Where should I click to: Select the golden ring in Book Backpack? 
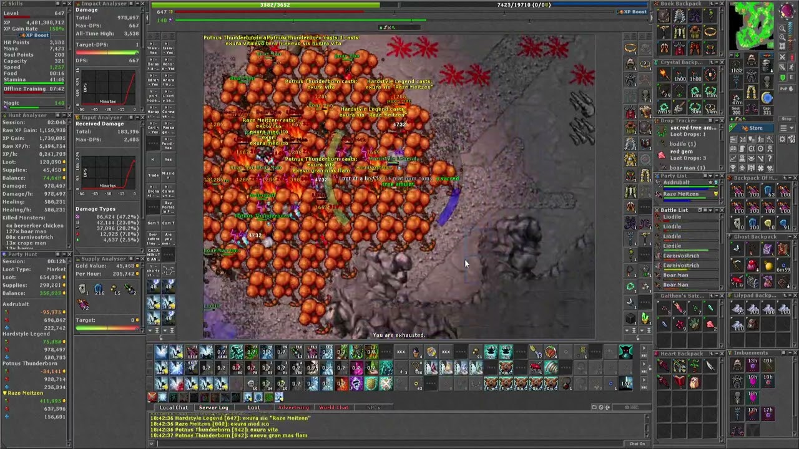[x=710, y=32]
